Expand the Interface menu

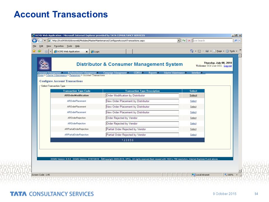(x=197, y=73)
